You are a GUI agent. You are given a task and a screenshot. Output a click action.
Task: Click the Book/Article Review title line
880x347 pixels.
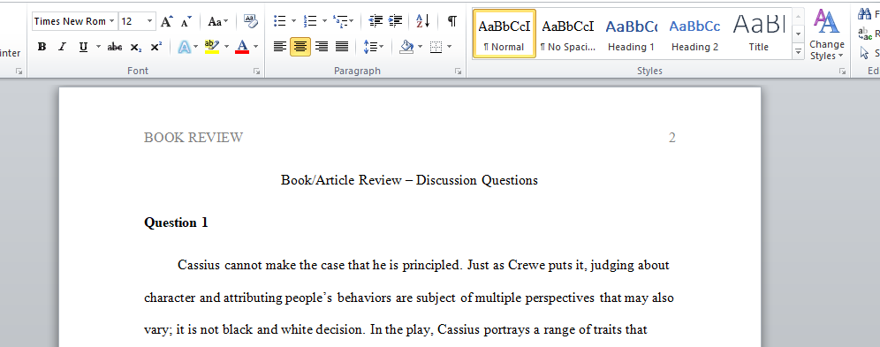click(x=409, y=180)
